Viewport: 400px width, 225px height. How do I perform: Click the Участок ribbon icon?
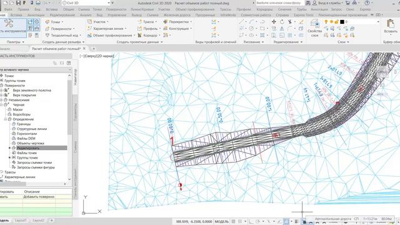point(89,22)
